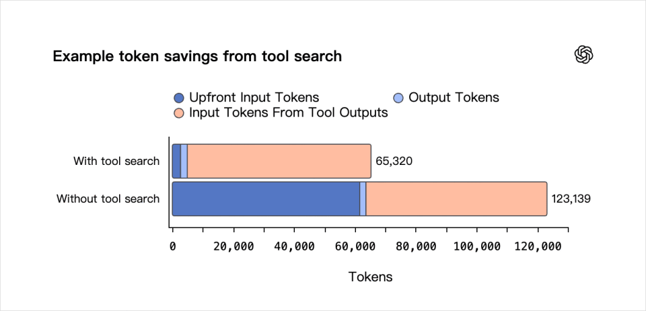Toggle Input Tokens From Tool Outputs label

click(x=288, y=113)
